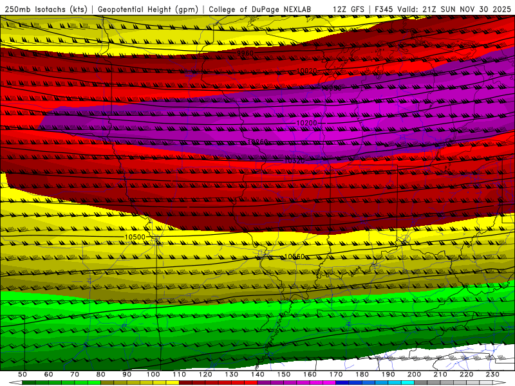Click the 10080 height contour label
The width and height of the screenshot is (515, 386).
pos(332,88)
